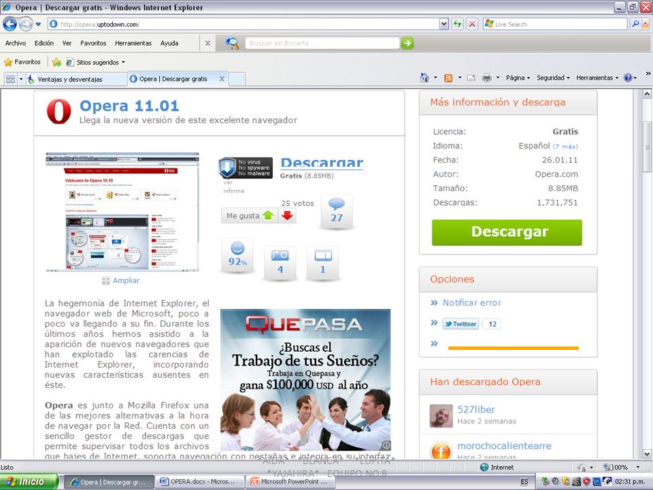Open the RSS feeds icon
Screen dimensions: 653x490
(448, 78)
